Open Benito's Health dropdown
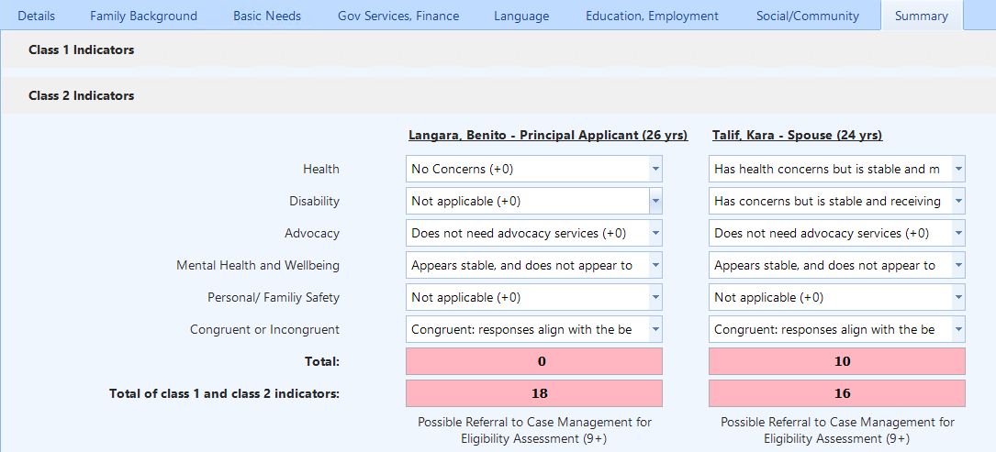The height and width of the screenshot is (452, 996). point(533,169)
